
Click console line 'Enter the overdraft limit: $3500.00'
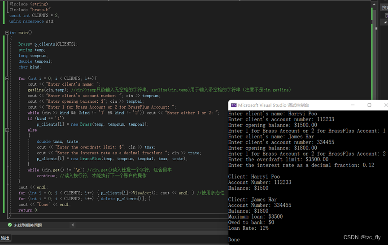pyautogui.click(x=279, y=159)
